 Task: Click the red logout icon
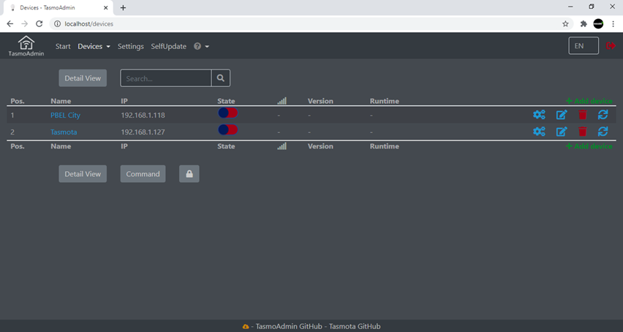click(x=611, y=45)
